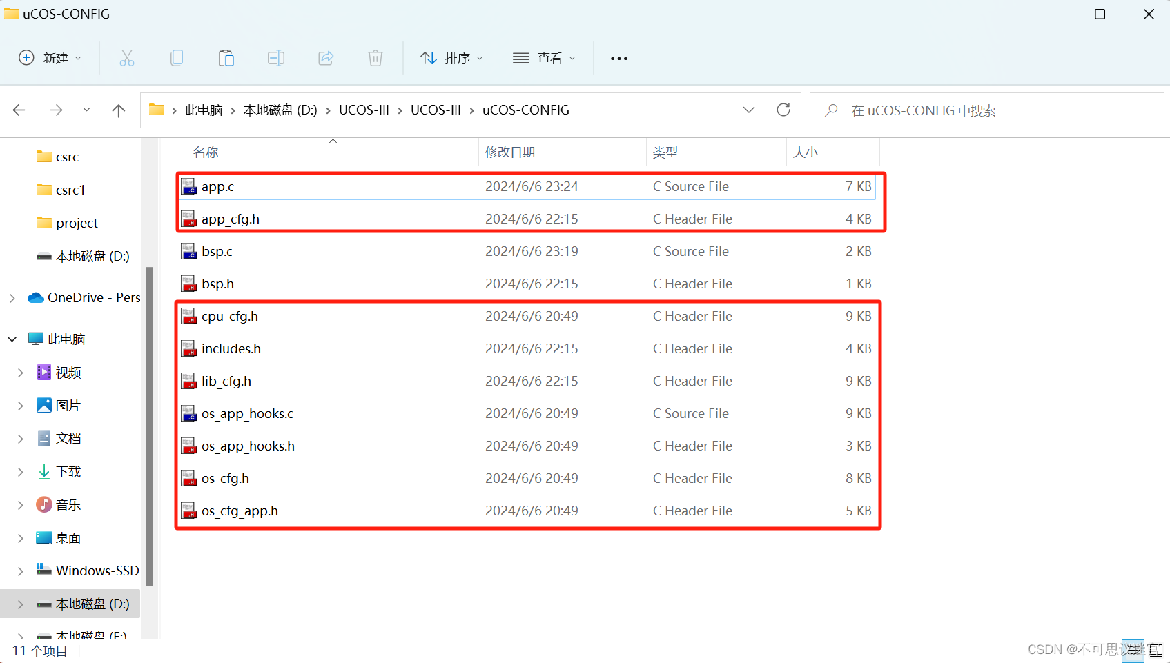
Task: Open the ellipsis 'see more' menu
Action: point(618,58)
